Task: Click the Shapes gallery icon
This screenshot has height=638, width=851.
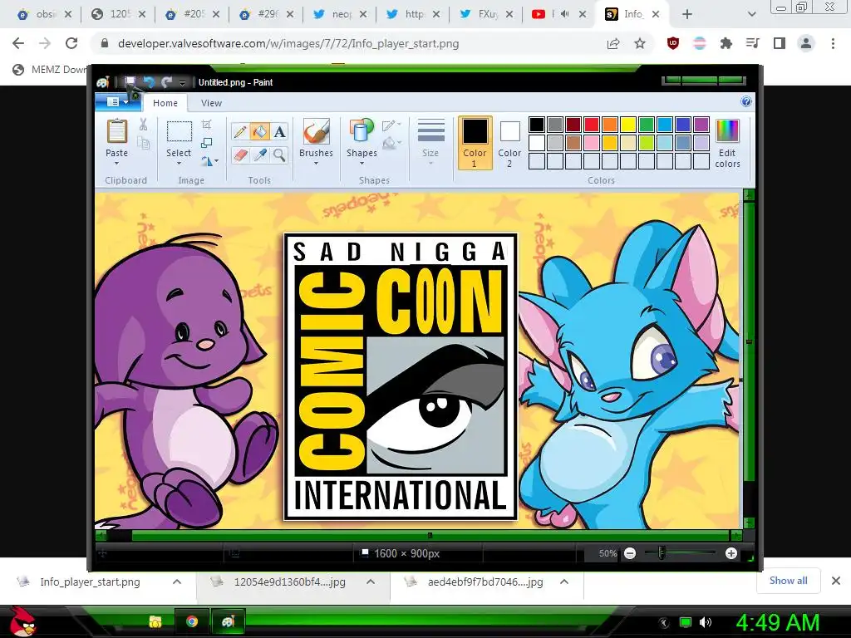Action: coord(362,132)
